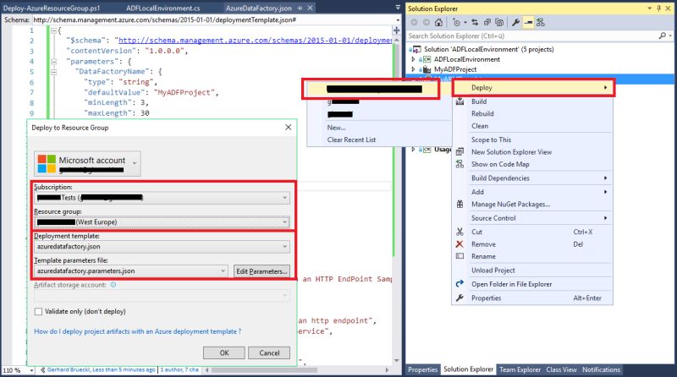The image size is (677, 377).
Task: Select Scope to This menu entry
Action: coord(491,139)
